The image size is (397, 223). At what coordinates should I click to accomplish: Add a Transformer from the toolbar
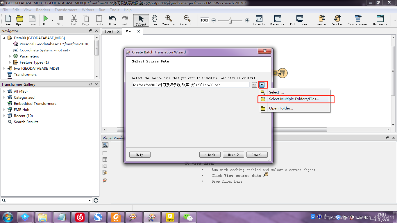(358, 20)
